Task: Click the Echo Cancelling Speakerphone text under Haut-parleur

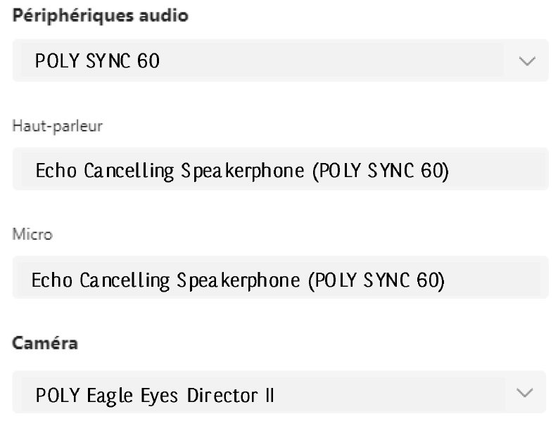Action: (x=165, y=171)
